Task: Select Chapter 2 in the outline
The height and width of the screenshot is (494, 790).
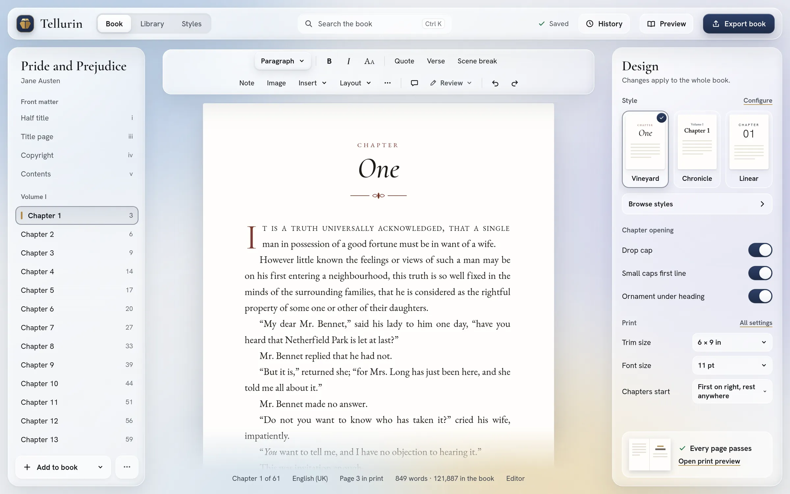Action: point(77,234)
